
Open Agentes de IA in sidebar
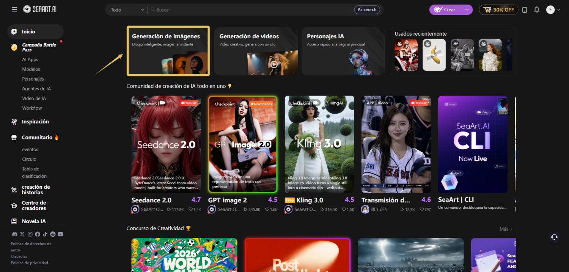[x=36, y=89]
